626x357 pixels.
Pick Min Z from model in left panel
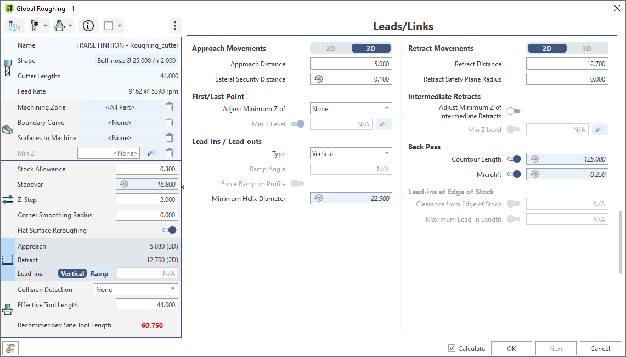click(152, 153)
